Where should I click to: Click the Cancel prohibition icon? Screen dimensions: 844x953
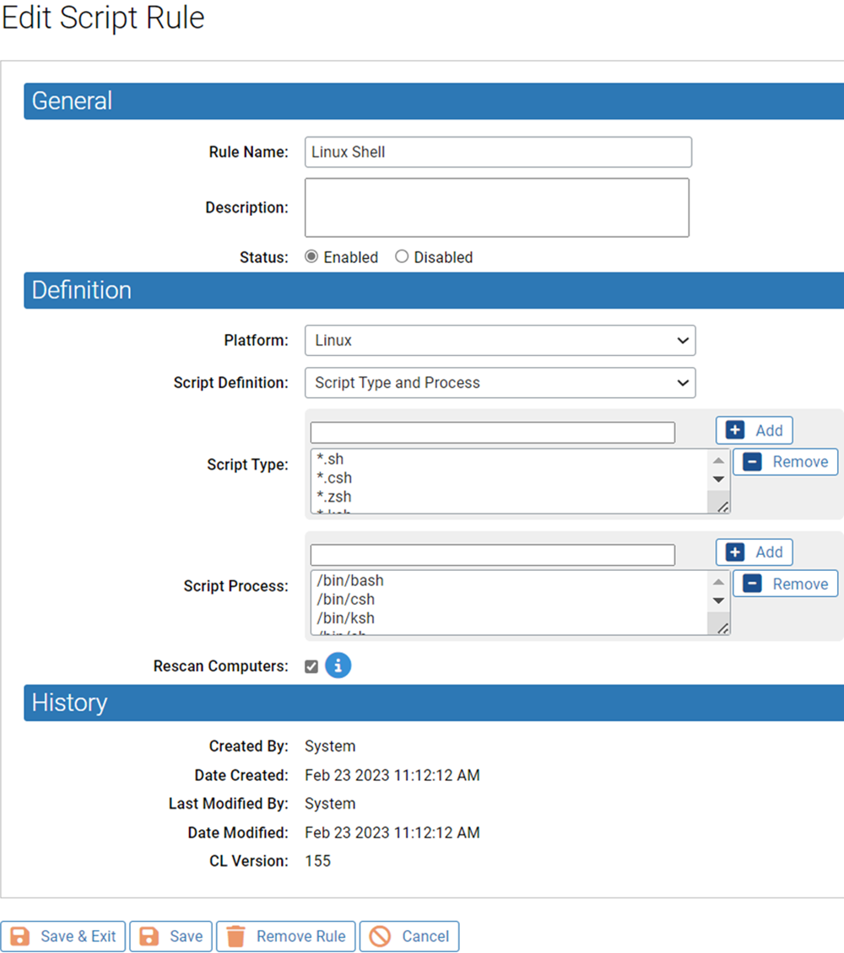[x=380, y=936]
